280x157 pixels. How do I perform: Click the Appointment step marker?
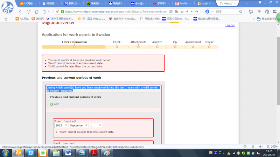tap(193, 47)
